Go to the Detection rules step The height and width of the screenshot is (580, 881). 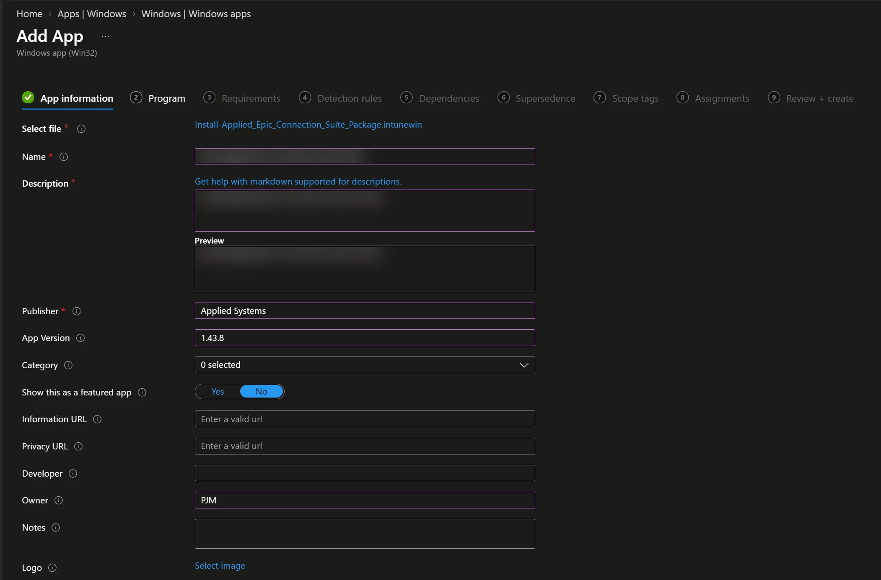pos(340,98)
